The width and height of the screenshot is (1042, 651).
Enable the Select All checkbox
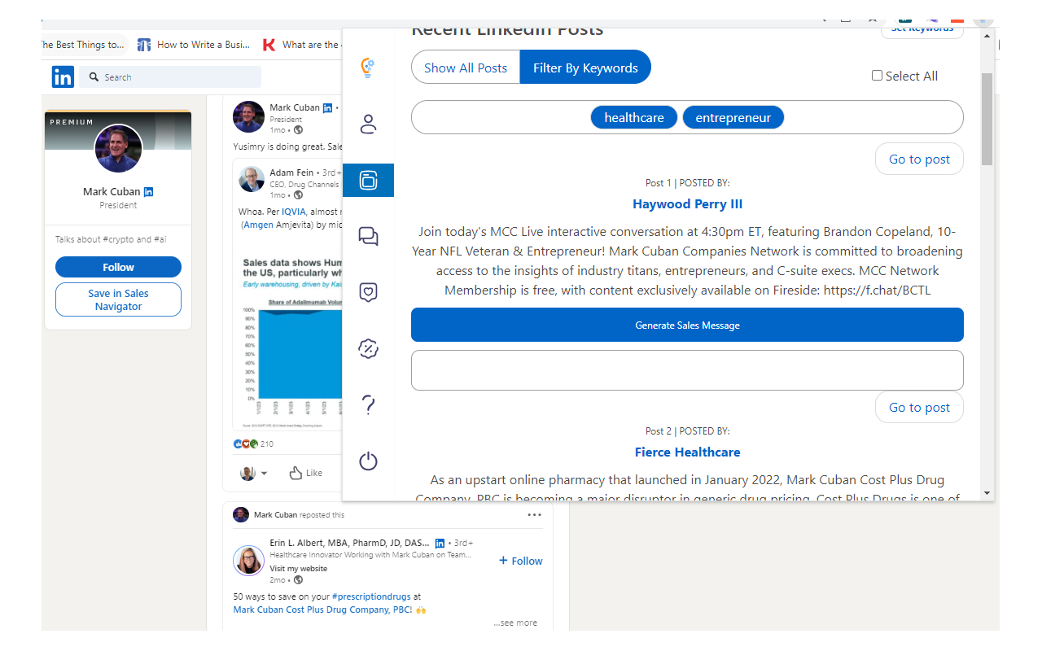click(877, 75)
